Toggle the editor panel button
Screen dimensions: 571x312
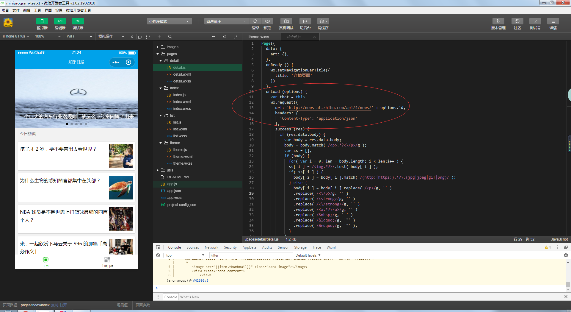[x=60, y=21]
